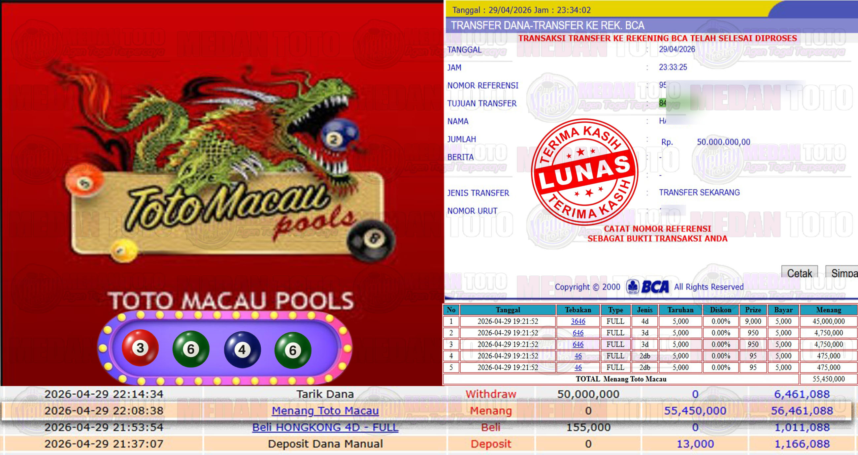The width and height of the screenshot is (858, 455).
Task: Select the 9,000 prize cell
Action: pos(753,321)
